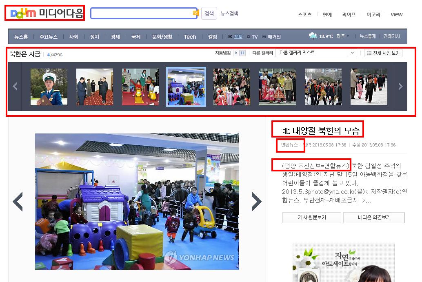This screenshot has width=422, height=282.
Task: Click the 기사 원문보기 button
Action: [312, 218]
